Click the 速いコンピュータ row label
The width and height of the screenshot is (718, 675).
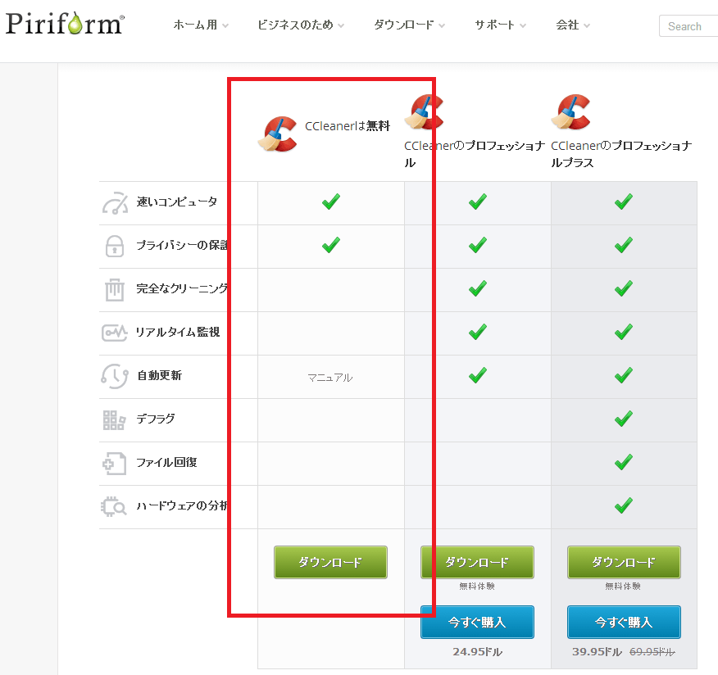coord(177,202)
